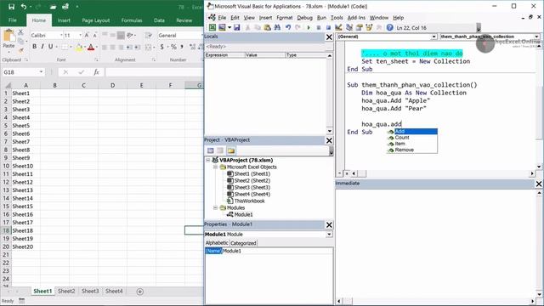Screen dimensions: 544x306
Task: Switch to Categorized tab in Properties panel
Action: click(243, 243)
